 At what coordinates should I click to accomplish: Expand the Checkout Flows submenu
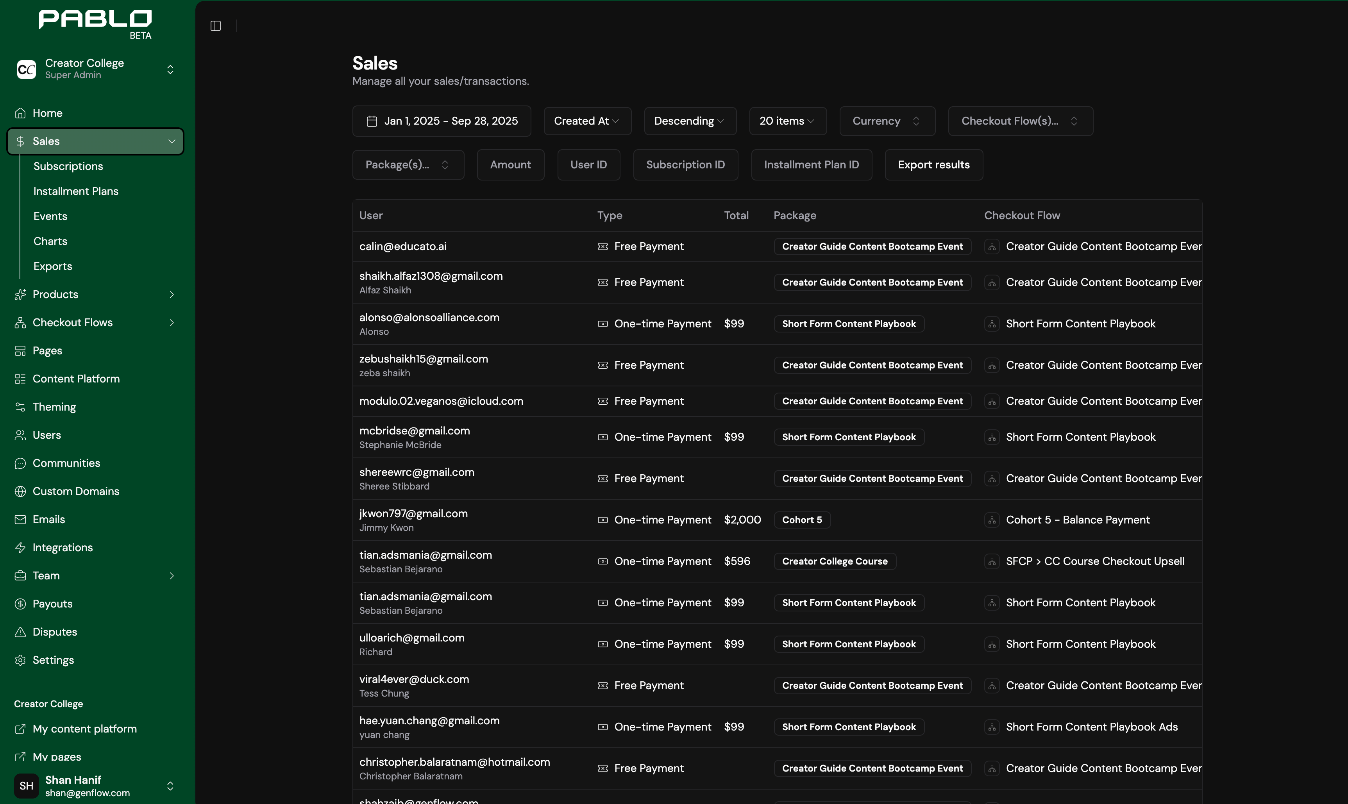tap(172, 322)
